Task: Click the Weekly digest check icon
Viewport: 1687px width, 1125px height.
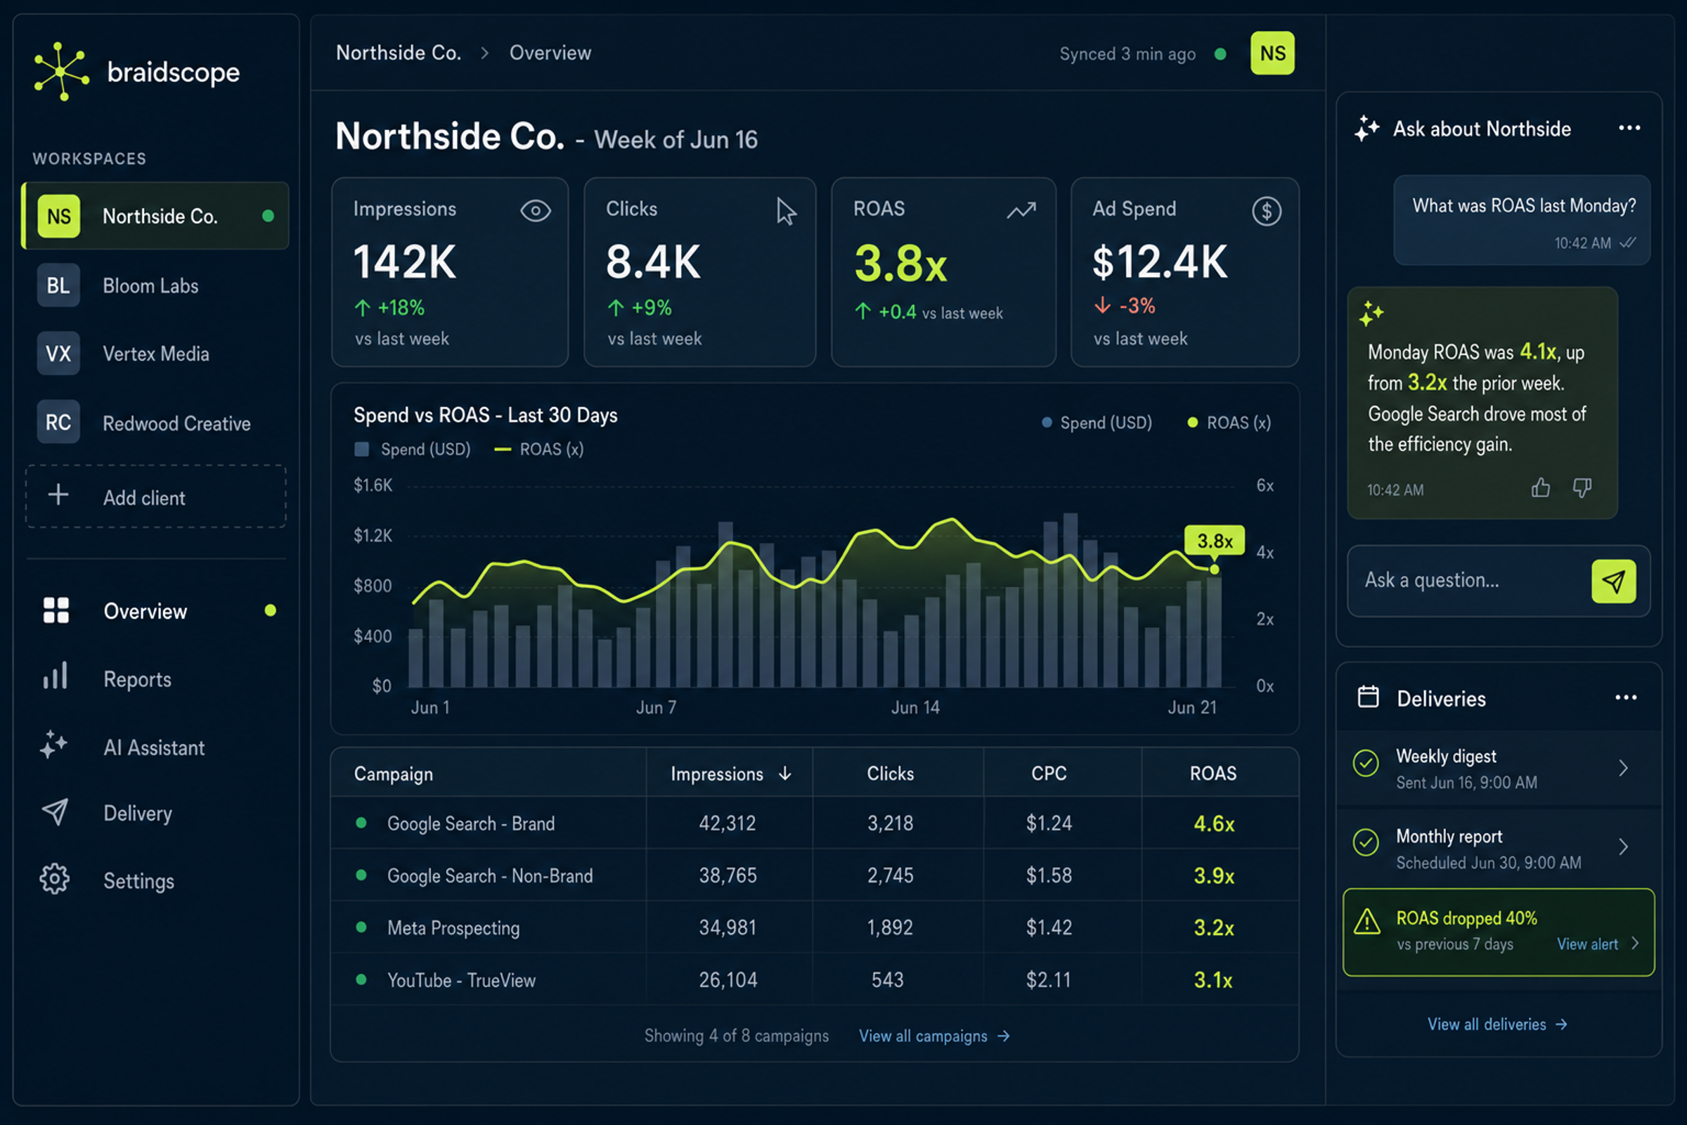Action: click(x=1366, y=763)
